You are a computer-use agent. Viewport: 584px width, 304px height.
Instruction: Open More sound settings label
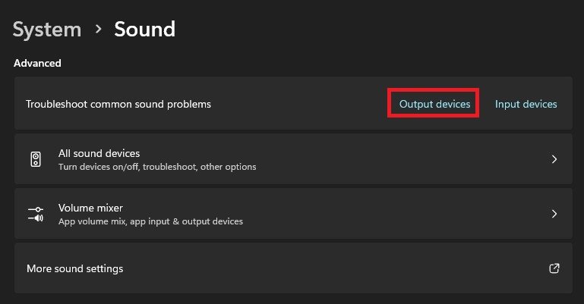pyautogui.click(x=74, y=268)
